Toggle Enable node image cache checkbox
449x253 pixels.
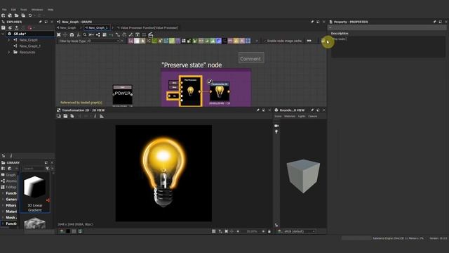pyautogui.click(x=265, y=41)
